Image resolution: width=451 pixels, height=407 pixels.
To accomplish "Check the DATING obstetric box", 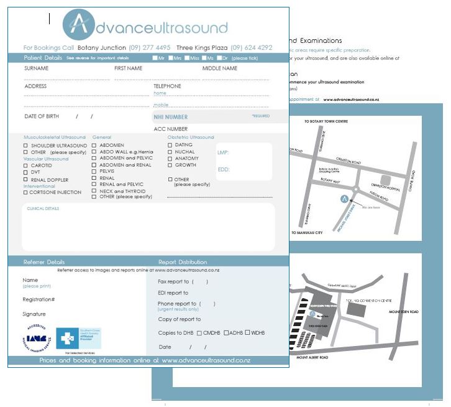I will (x=170, y=145).
